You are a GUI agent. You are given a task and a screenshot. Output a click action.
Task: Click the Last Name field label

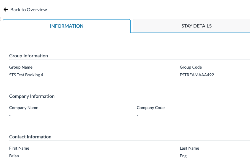[x=189, y=148]
